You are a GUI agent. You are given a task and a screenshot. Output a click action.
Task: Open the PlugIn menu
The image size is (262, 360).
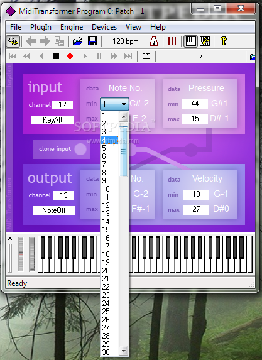[41, 27]
